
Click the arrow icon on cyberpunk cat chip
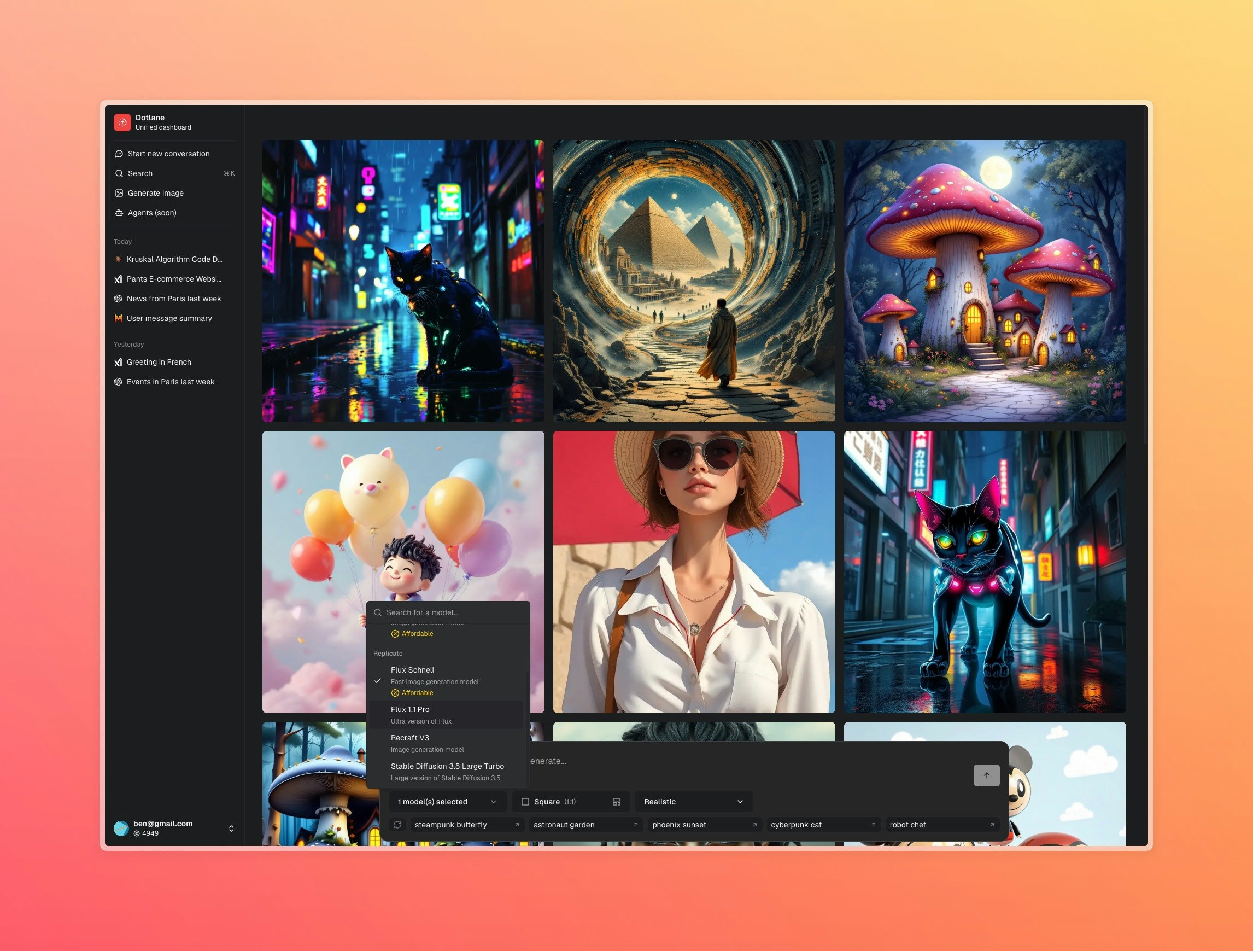click(x=873, y=825)
